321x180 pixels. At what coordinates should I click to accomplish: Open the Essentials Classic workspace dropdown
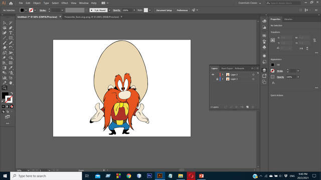pos(250,3)
